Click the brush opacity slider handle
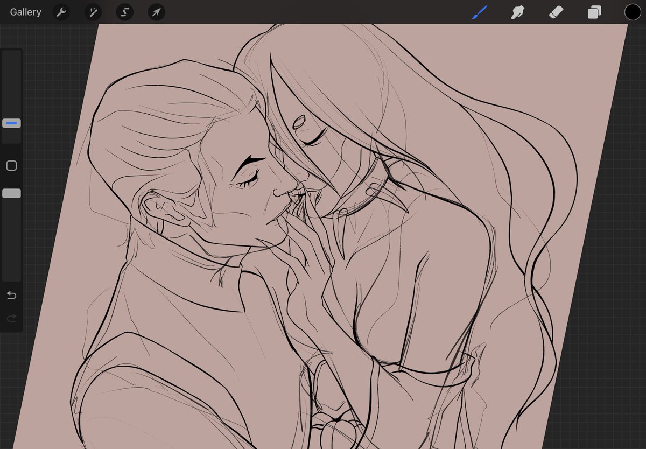 click(x=11, y=193)
